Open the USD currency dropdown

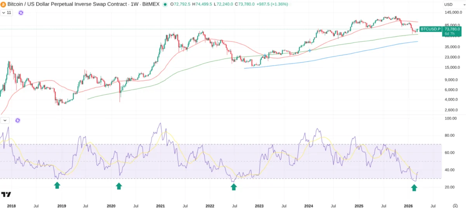[453, 4]
